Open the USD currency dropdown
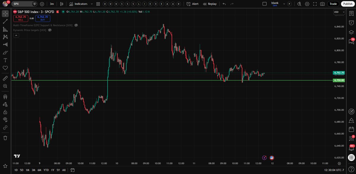This screenshot has height=174, width=356. 339,12
